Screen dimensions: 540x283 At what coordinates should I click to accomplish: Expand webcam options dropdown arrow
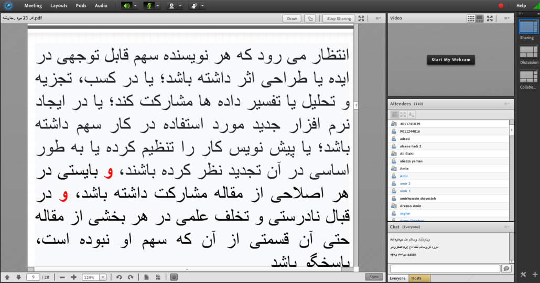[x=180, y=6]
